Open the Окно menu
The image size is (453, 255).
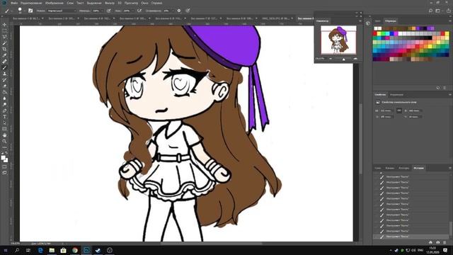pyautogui.click(x=144, y=3)
